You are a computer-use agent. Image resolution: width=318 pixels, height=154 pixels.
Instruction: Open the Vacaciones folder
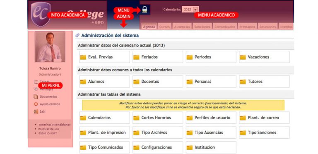264,57
